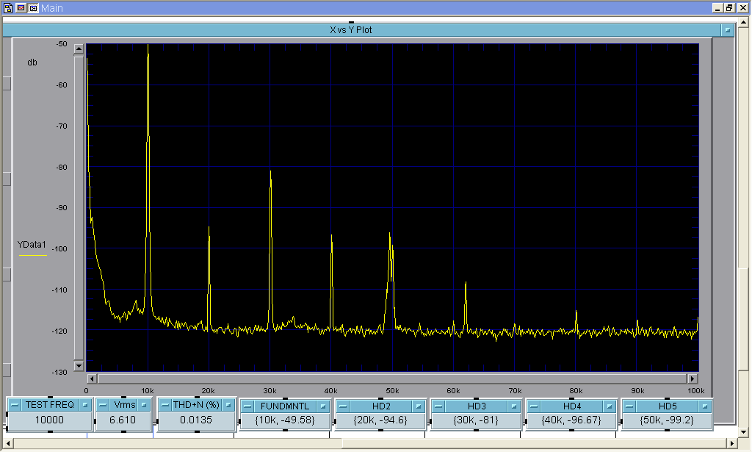The height and width of the screenshot is (452, 752).
Task: Click the square button right of THD+N (%) title
Action: tap(228, 405)
